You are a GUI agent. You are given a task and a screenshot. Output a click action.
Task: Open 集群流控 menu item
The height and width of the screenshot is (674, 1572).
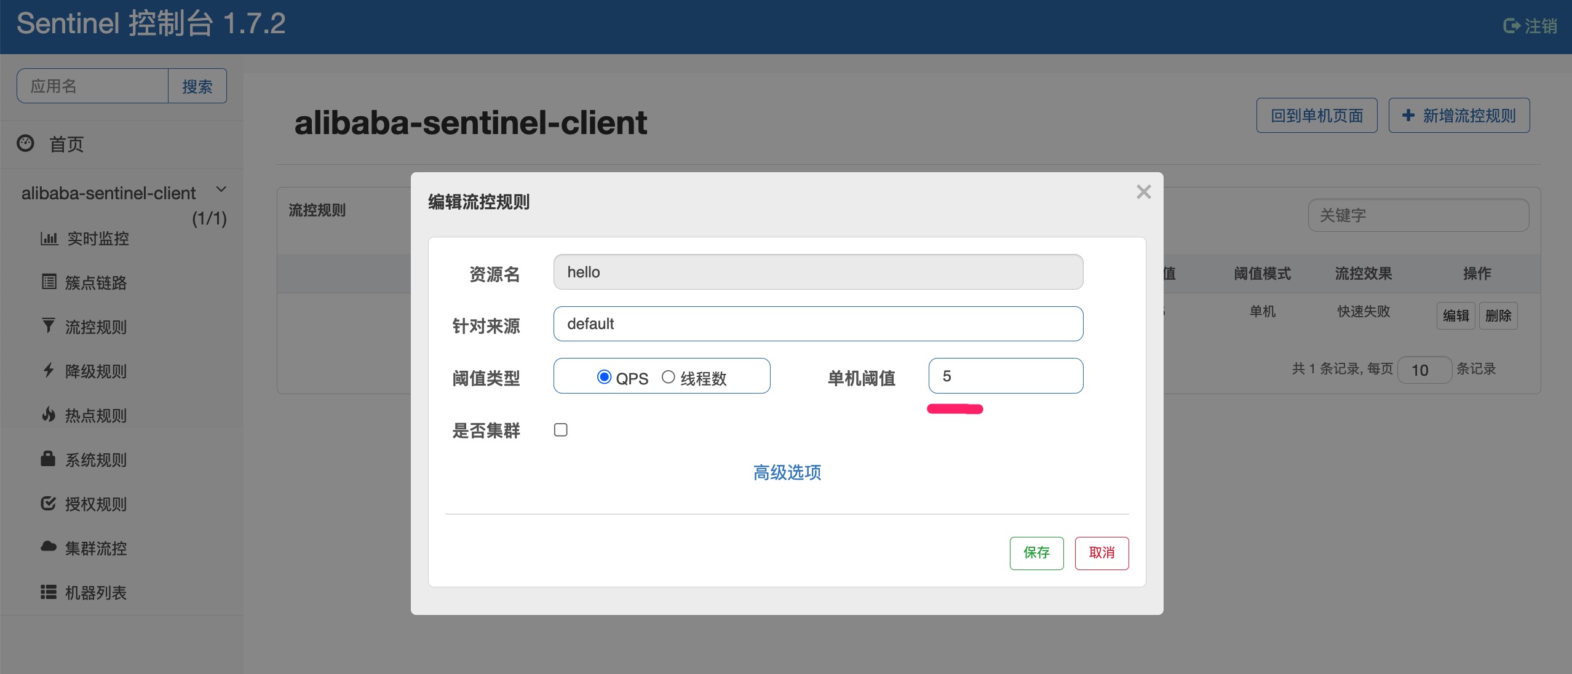click(x=96, y=549)
